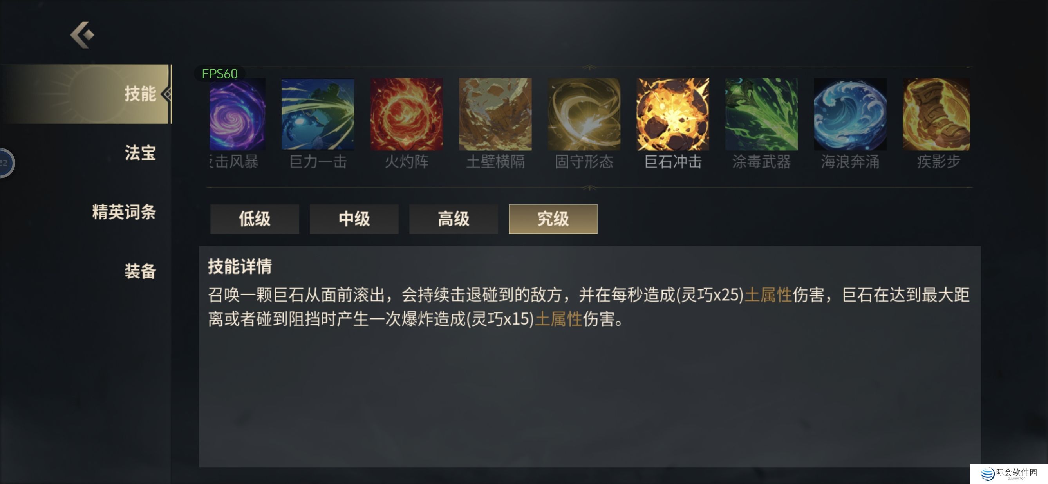The width and height of the screenshot is (1048, 484).
Task: Click the 技能详情 description panel
Action: [x=589, y=356]
